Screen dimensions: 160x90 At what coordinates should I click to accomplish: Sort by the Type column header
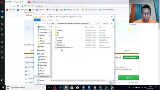(x=101, y=27)
